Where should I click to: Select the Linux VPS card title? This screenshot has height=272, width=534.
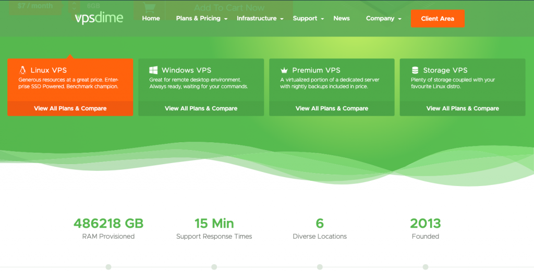coord(48,70)
